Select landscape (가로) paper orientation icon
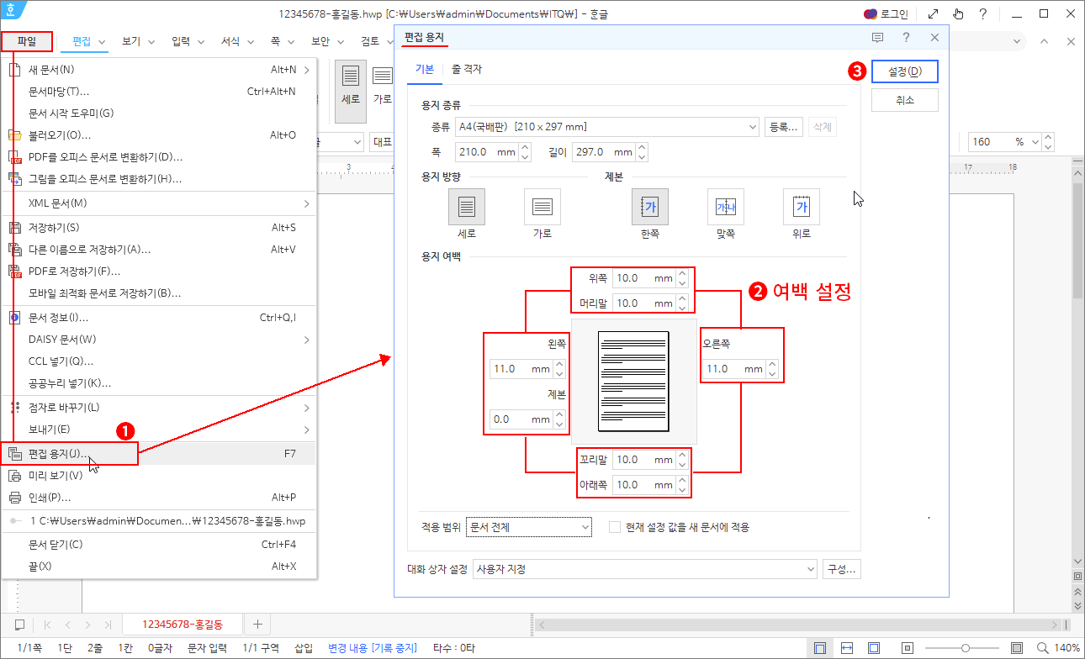The height and width of the screenshot is (659, 1085). point(542,206)
